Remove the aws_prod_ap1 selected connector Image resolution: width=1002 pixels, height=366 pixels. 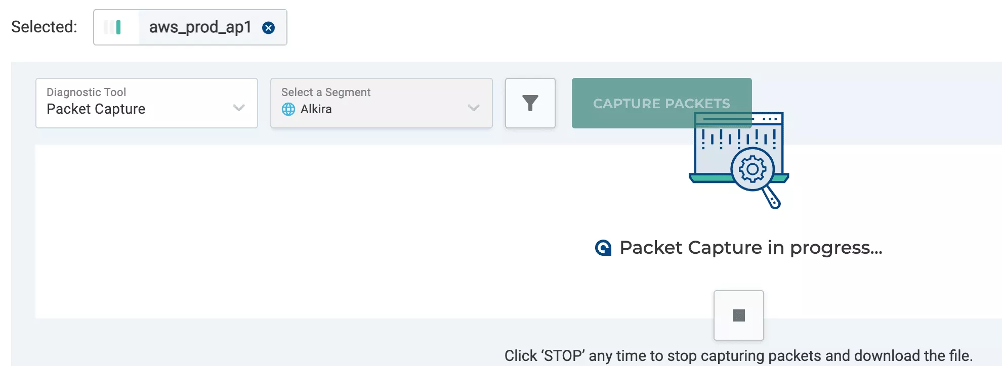tap(269, 28)
